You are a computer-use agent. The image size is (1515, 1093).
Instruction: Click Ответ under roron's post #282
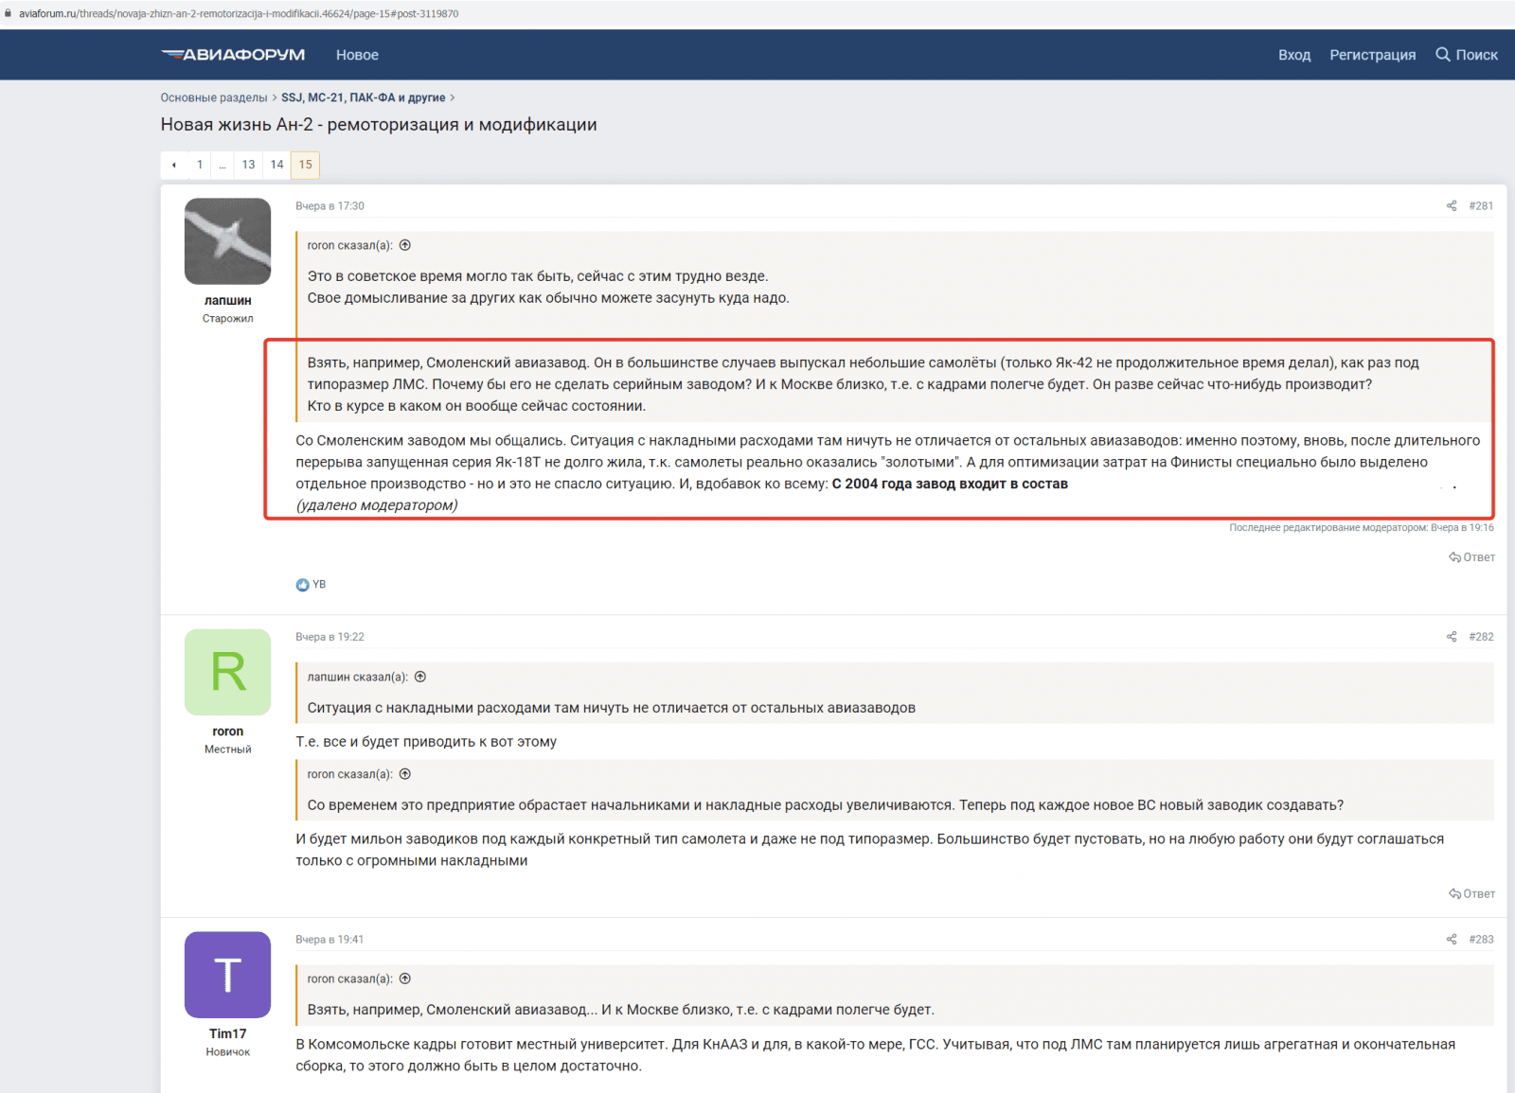(x=1471, y=893)
